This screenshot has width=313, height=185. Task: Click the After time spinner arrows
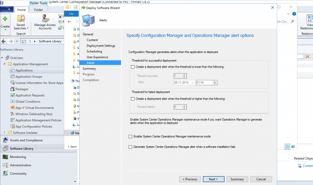coord(215,83)
